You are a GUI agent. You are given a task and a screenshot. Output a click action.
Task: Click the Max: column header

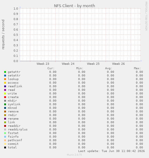(x=137, y=68)
